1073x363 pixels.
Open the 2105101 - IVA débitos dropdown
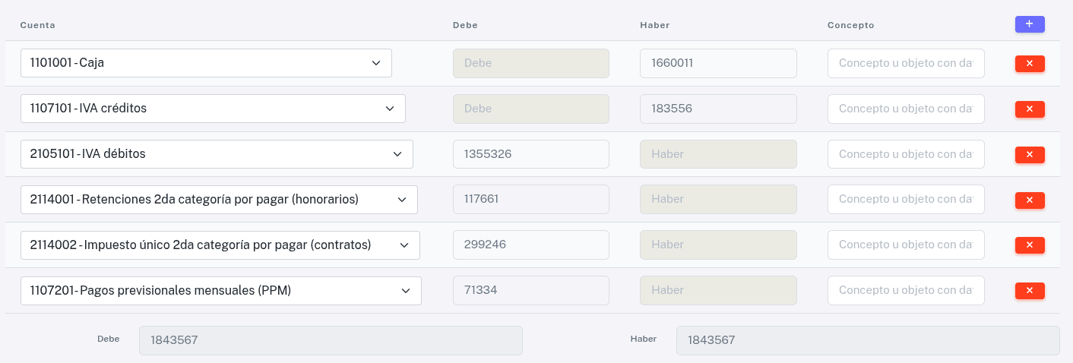point(217,154)
